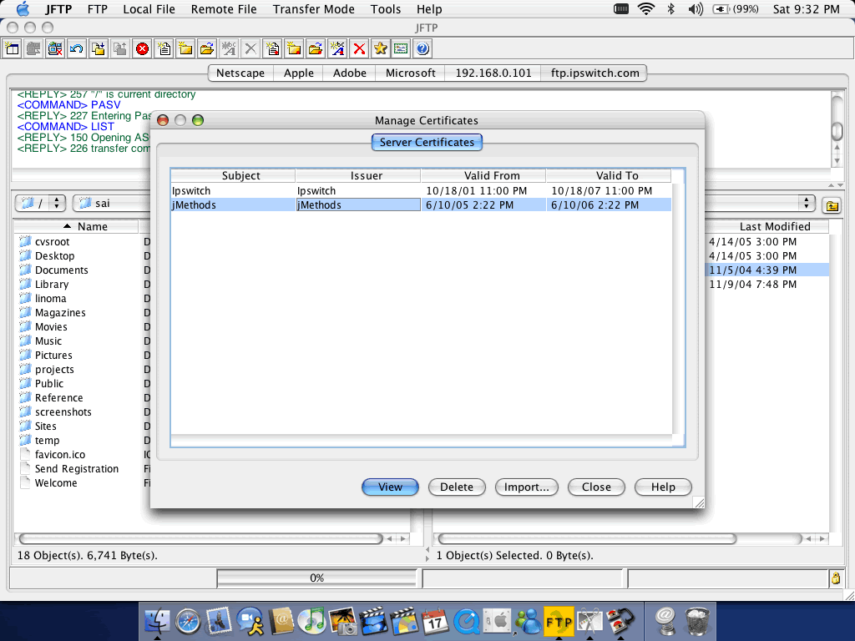The width and height of the screenshot is (855, 641).
Task: Click the padlock icon in the status bar
Action: point(836,578)
